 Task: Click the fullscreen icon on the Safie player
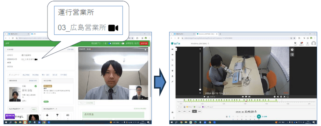[x=288, y=97]
